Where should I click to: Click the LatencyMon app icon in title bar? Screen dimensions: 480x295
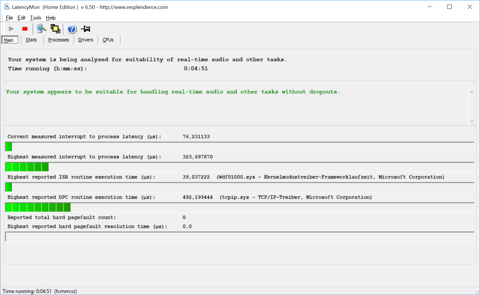(x=7, y=7)
